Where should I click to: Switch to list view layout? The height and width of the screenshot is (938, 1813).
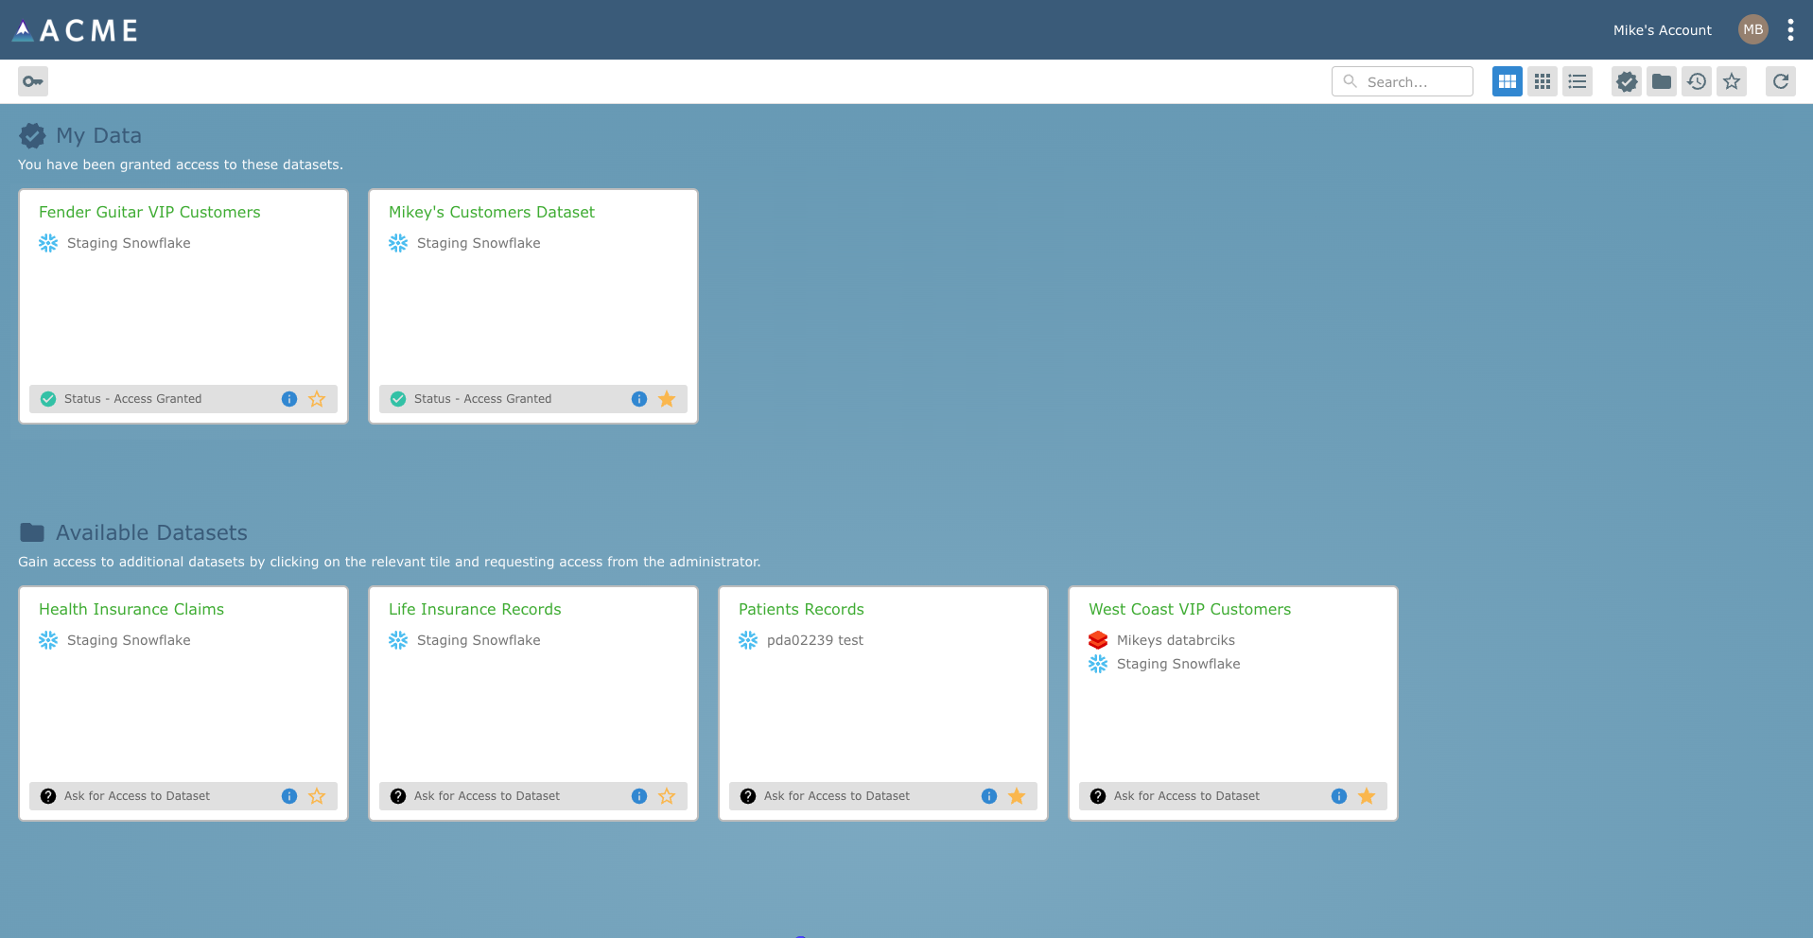(x=1578, y=81)
